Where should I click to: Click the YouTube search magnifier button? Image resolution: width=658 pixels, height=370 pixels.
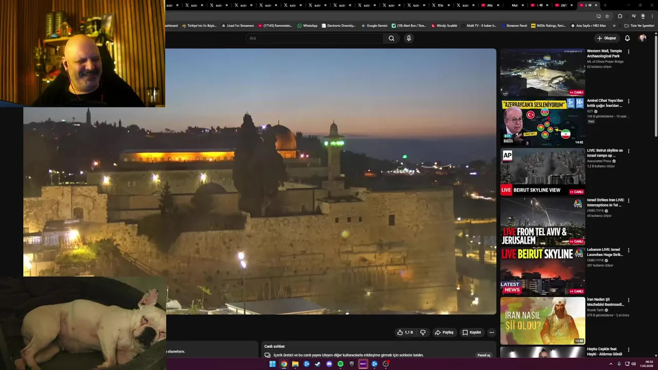[391, 38]
